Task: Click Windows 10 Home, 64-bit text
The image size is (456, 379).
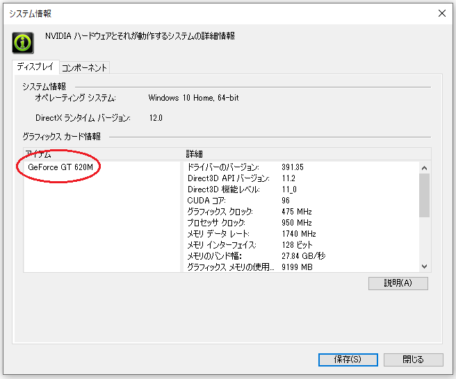Action: point(194,98)
